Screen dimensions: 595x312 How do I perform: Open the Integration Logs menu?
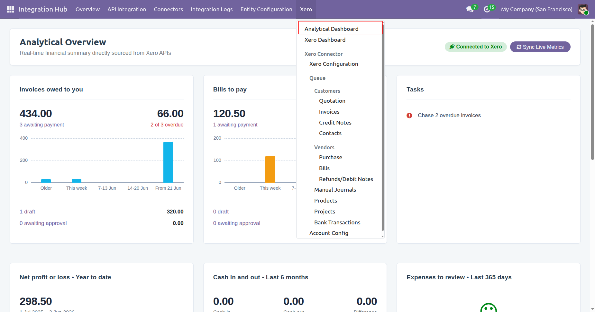[x=212, y=9]
